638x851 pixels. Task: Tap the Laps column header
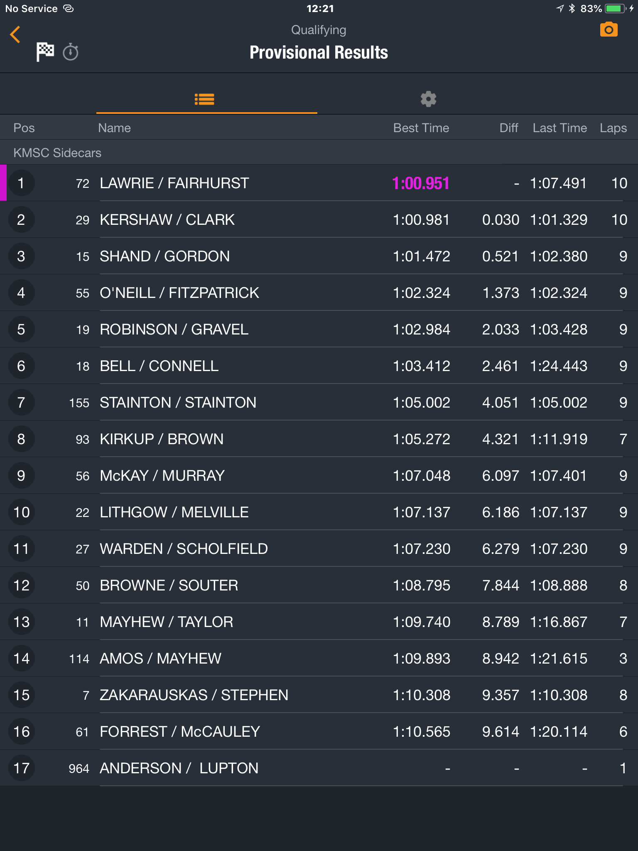click(x=613, y=128)
